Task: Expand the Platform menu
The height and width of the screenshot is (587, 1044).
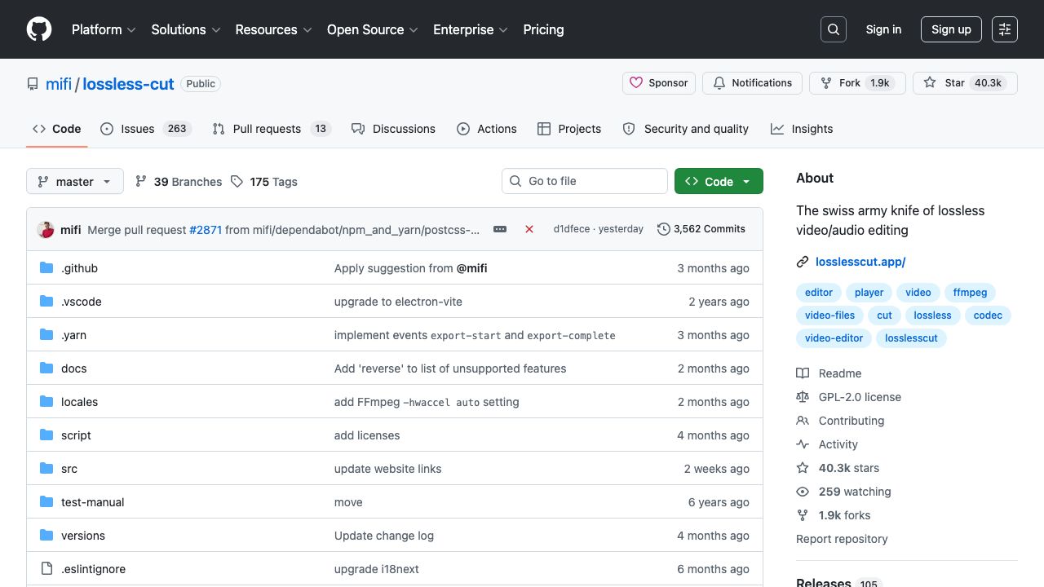Action: (102, 29)
